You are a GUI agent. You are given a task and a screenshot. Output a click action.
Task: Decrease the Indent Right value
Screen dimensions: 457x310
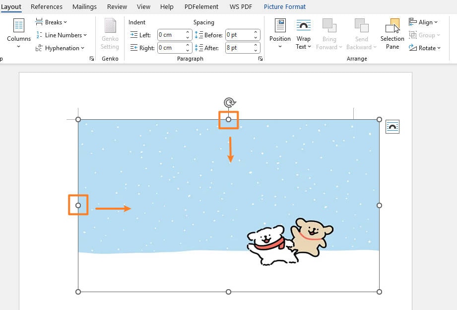point(188,51)
